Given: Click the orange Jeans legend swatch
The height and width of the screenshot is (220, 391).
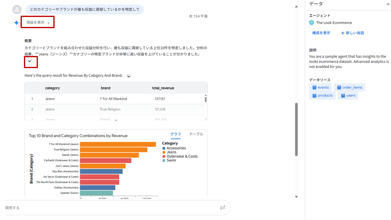Looking at the screenshot, I should click(x=164, y=152).
